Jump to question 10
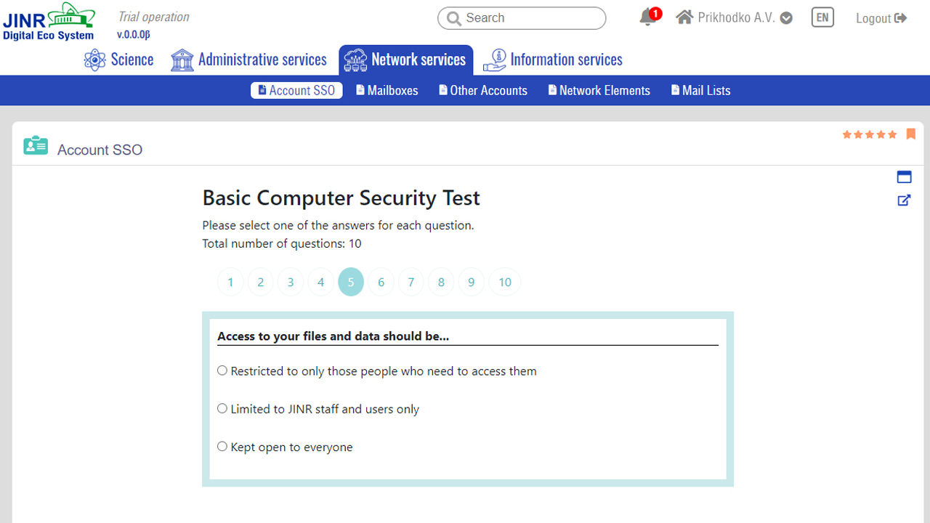The width and height of the screenshot is (930, 523). click(x=505, y=282)
